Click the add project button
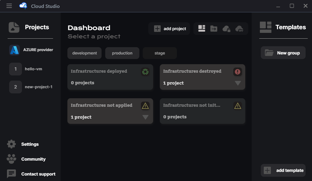 tap(170, 29)
